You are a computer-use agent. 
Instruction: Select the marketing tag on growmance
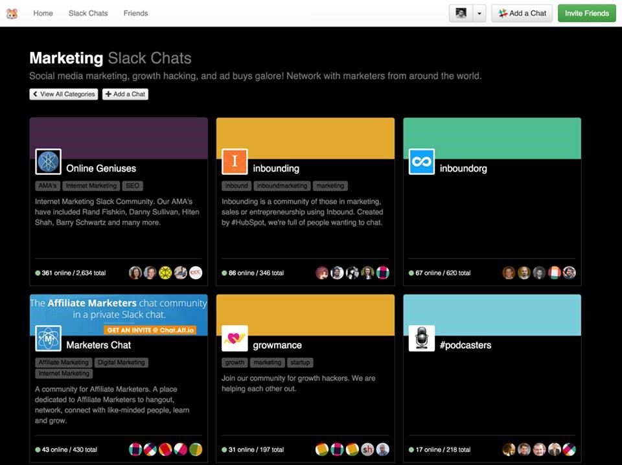(268, 363)
